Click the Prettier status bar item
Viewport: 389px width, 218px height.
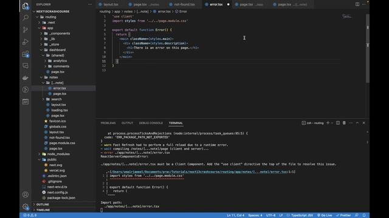point(343,216)
